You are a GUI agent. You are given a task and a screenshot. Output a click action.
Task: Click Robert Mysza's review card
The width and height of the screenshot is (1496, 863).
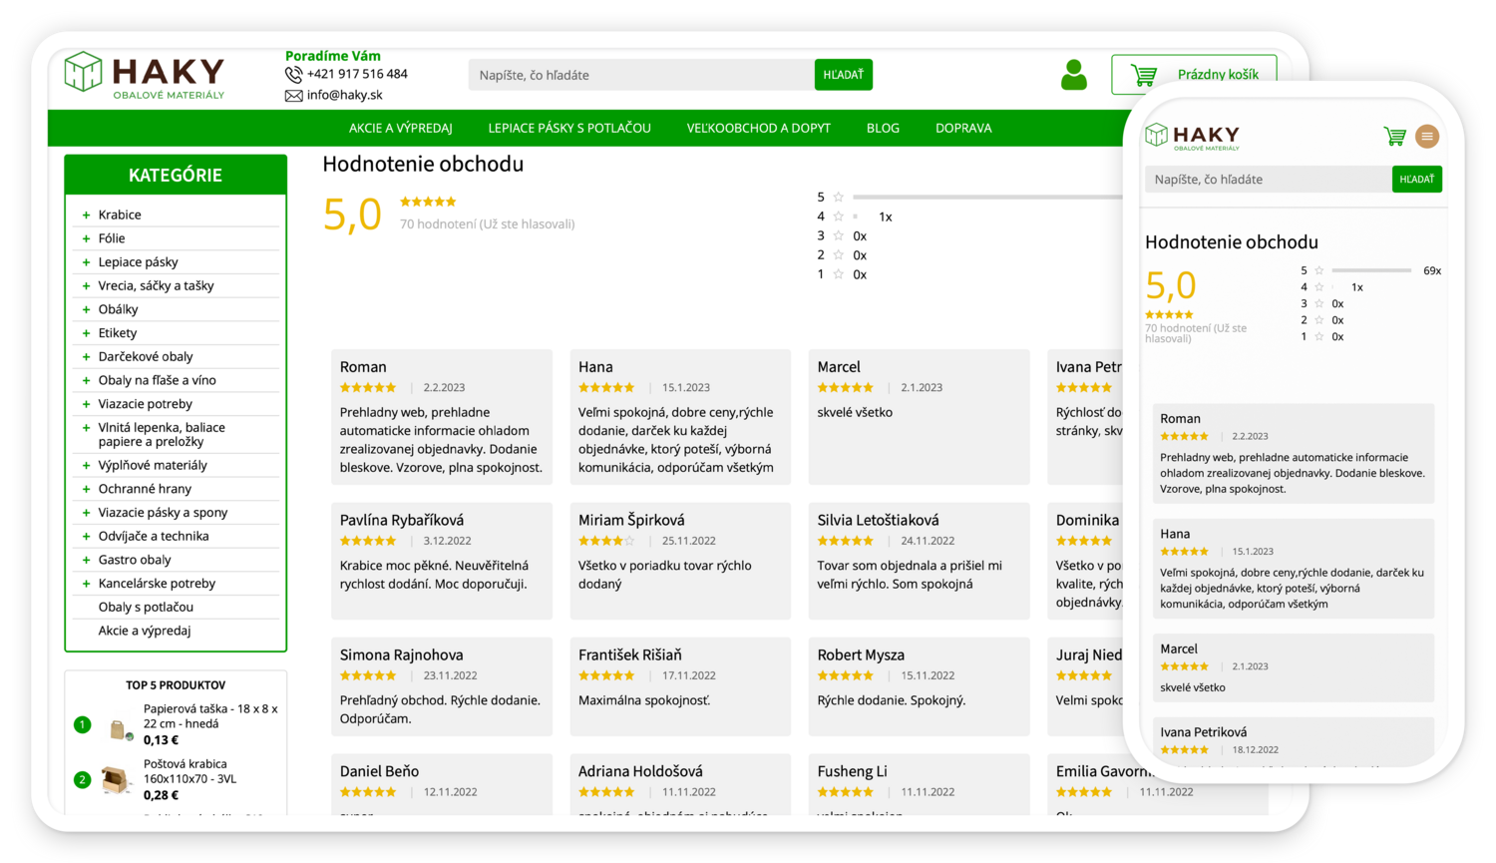(919, 686)
